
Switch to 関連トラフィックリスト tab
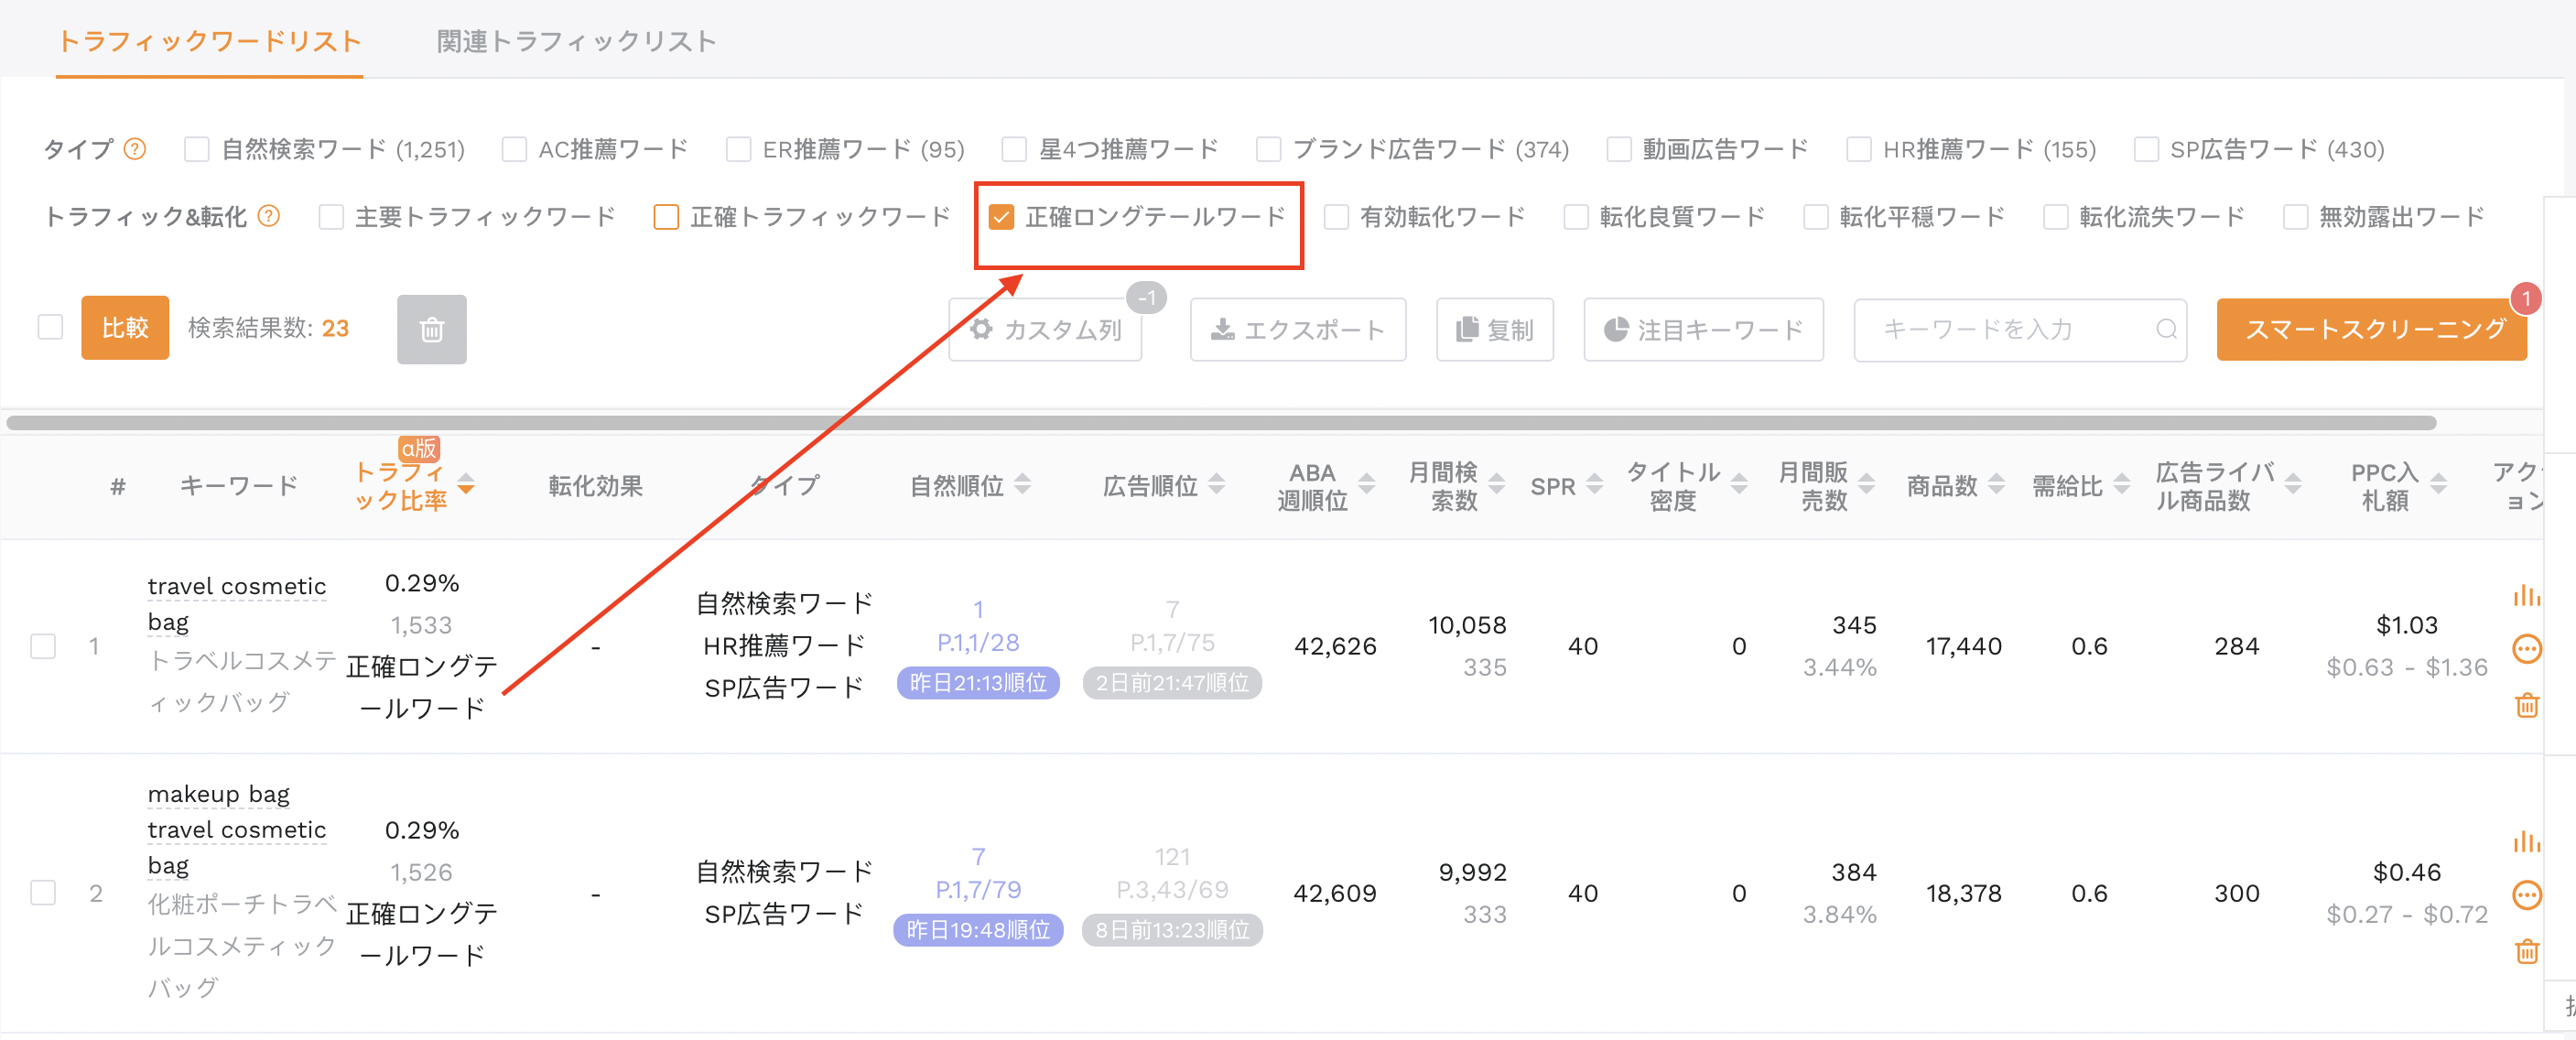point(577,41)
